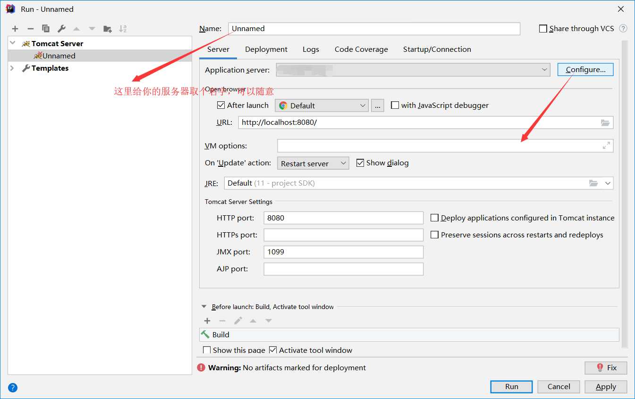Switch to the Deployment tab
This screenshot has width=635, height=399.
[266, 49]
